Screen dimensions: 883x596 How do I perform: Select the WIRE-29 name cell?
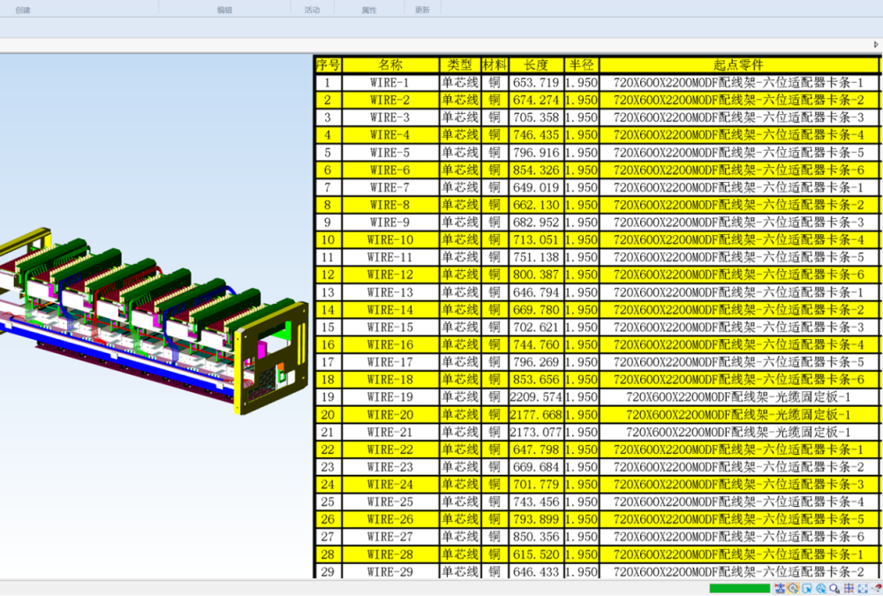(389, 572)
